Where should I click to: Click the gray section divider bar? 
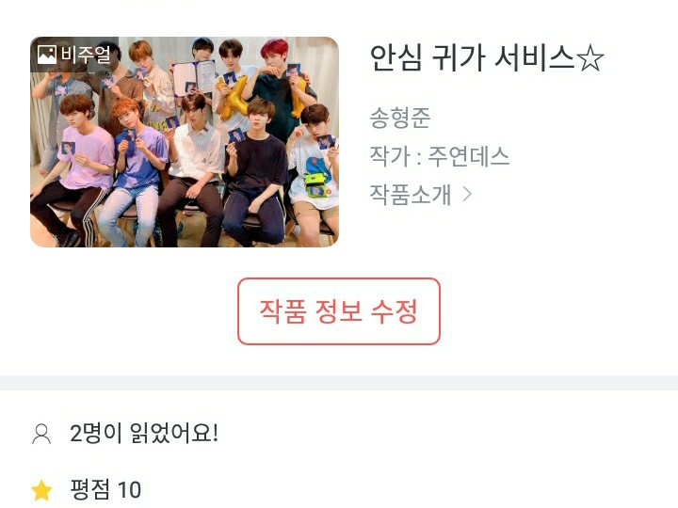click(x=339, y=383)
